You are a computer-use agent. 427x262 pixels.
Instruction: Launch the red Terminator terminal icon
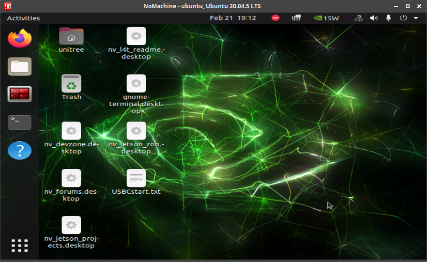pyautogui.click(x=19, y=94)
